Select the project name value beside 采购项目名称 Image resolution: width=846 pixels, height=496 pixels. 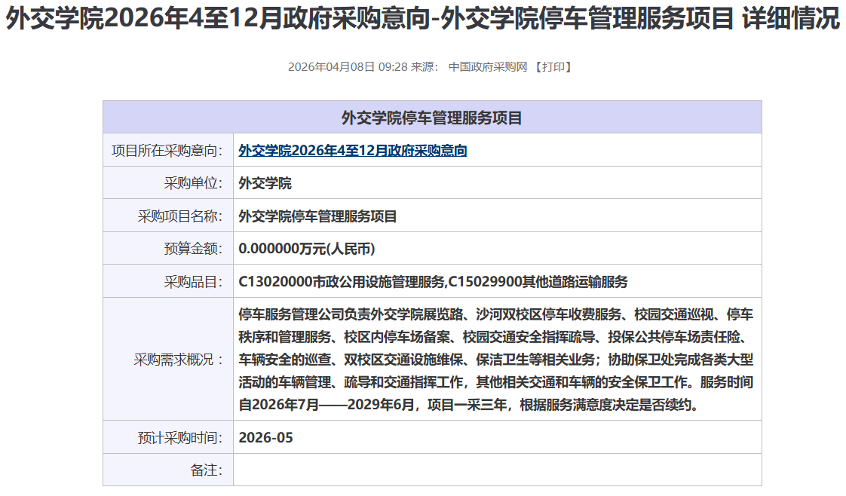click(317, 216)
